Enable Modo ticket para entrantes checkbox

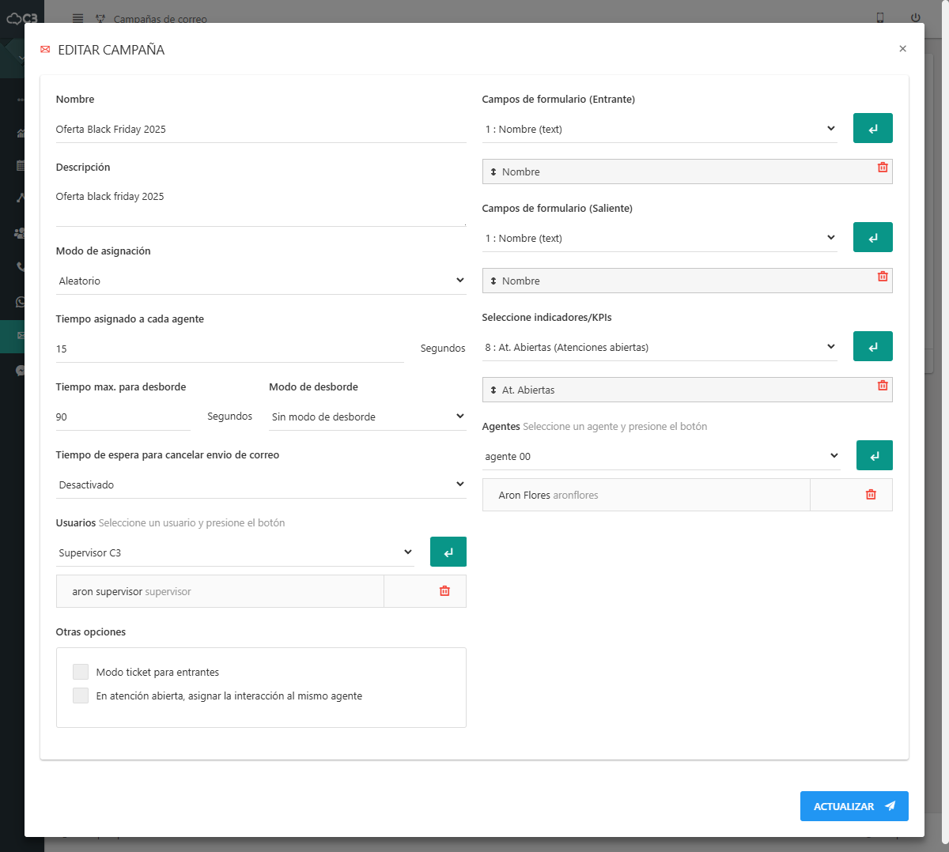(81, 672)
